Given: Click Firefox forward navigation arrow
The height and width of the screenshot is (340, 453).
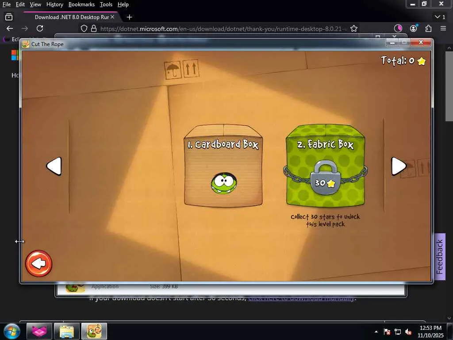Looking at the screenshot, I should 25,28.
